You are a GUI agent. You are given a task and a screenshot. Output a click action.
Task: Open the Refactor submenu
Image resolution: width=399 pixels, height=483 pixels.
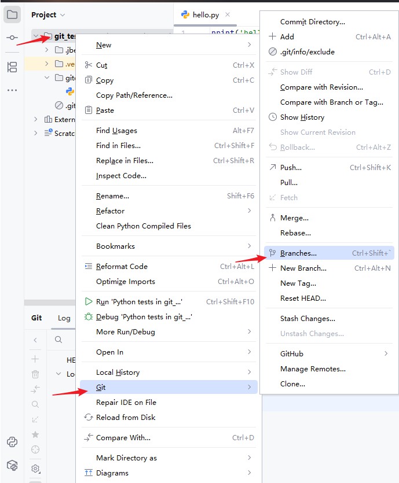(169, 211)
